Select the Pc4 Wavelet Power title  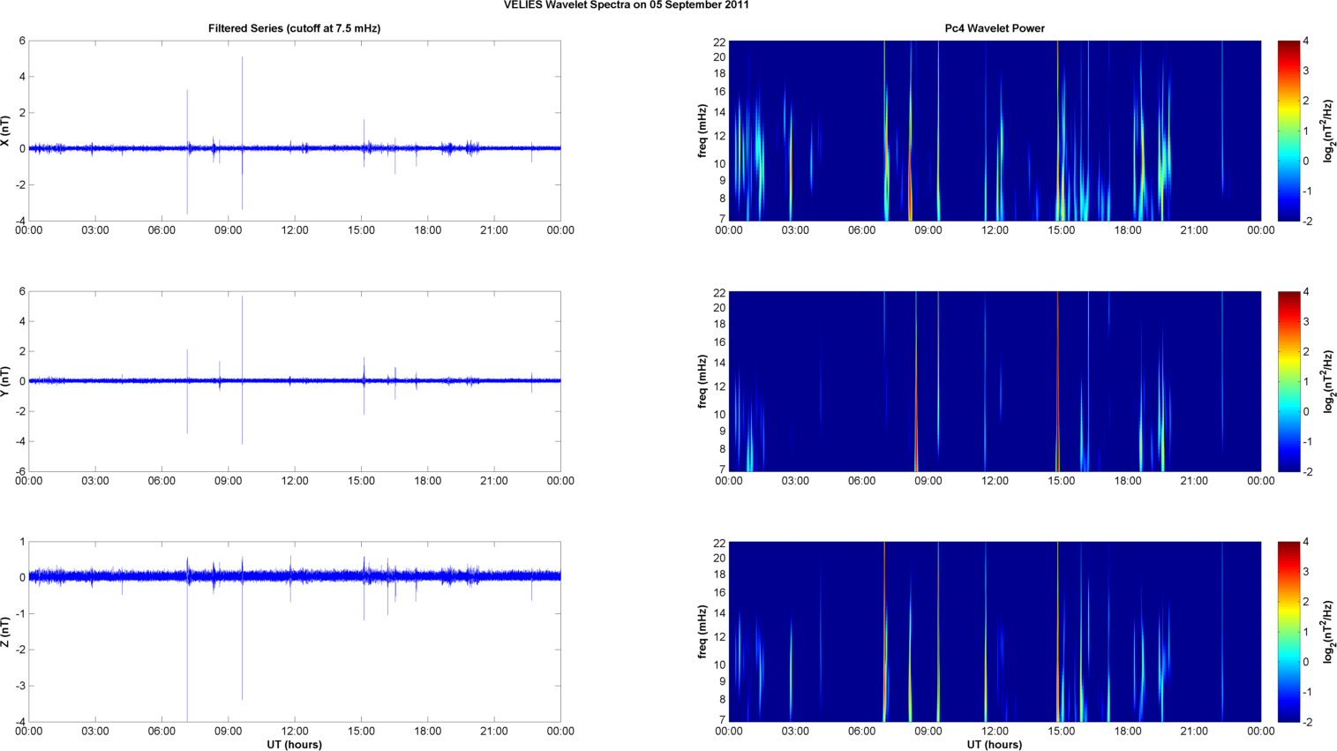click(995, 28)
